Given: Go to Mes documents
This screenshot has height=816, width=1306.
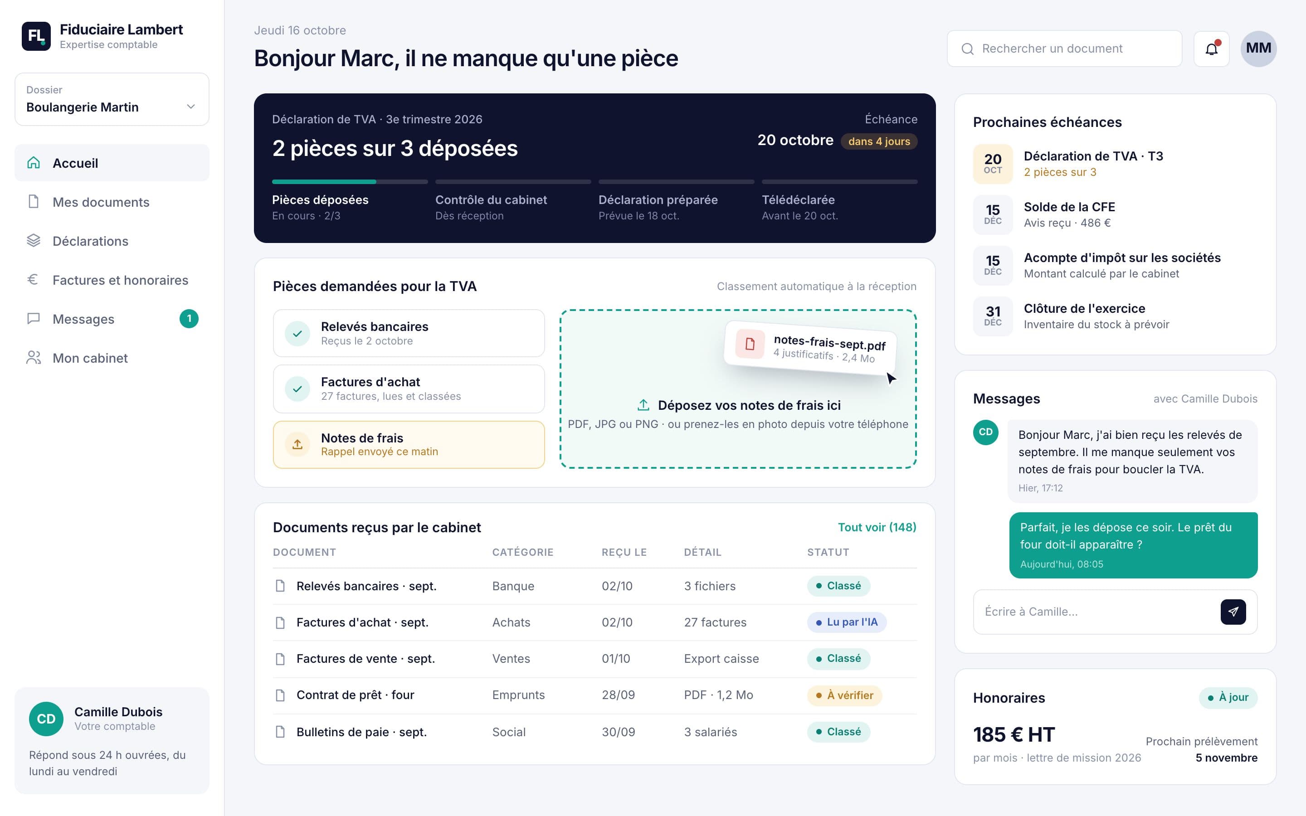Looking at the screenshot, I should tap(112, 202).
